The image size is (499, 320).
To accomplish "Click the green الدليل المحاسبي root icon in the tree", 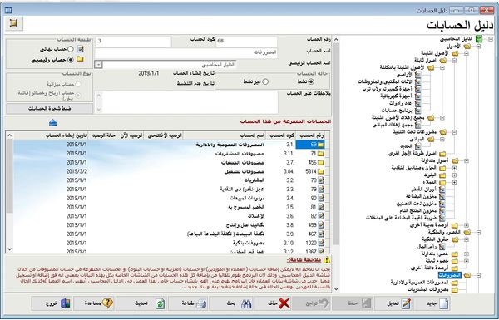I will coord(479,39).
